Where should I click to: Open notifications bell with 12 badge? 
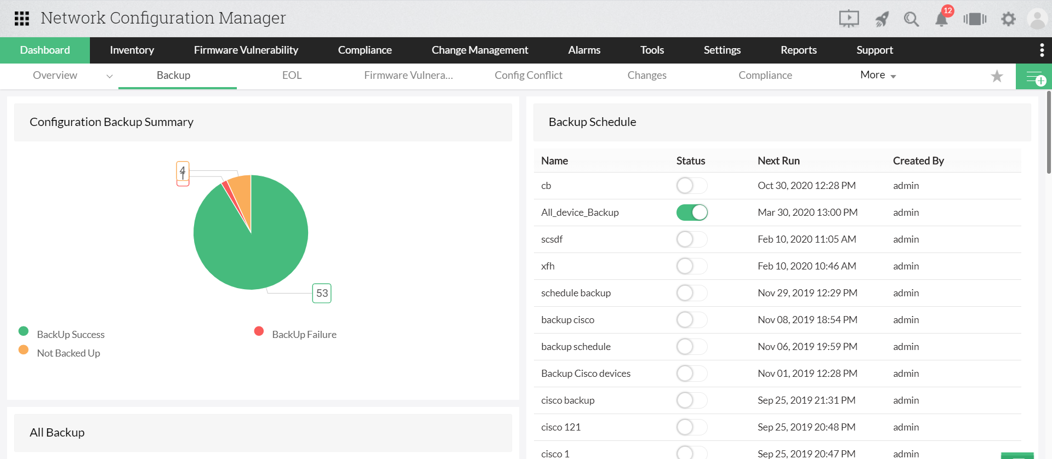point(942,19)
